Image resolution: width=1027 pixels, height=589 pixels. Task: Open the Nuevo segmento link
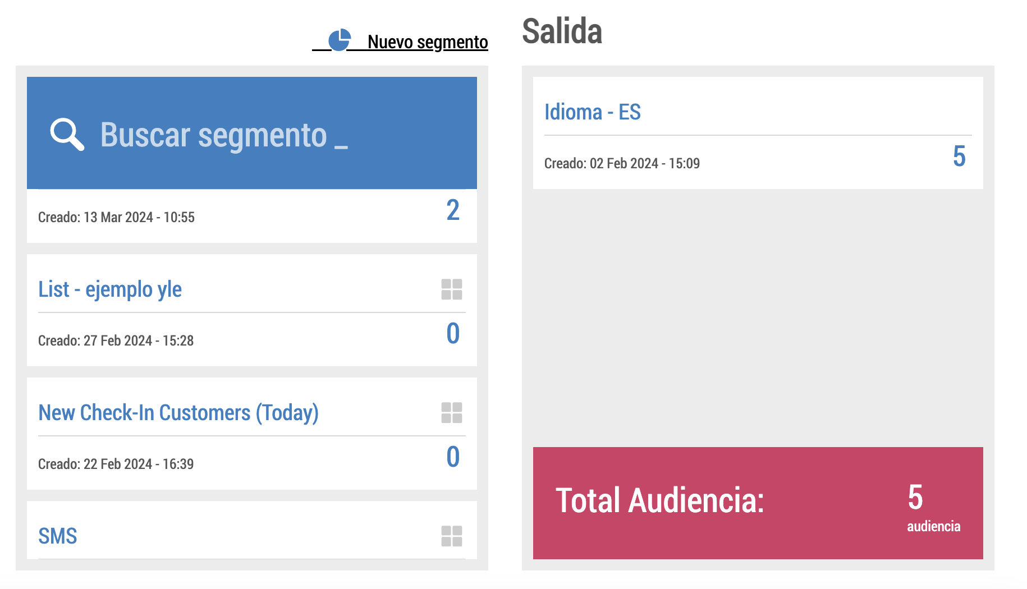(x=427, y=42)
